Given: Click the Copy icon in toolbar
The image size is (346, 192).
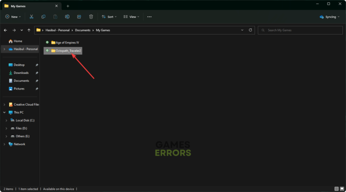Looking at the screenshot, I should (x=43, y=17).
